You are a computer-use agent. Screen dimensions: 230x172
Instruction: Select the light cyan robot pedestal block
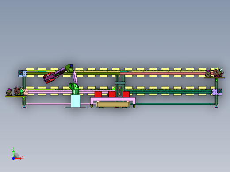point(76,101)
